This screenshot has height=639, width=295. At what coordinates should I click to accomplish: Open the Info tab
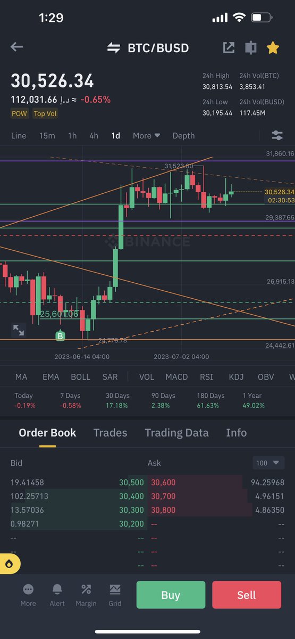[x=237, y=433]
